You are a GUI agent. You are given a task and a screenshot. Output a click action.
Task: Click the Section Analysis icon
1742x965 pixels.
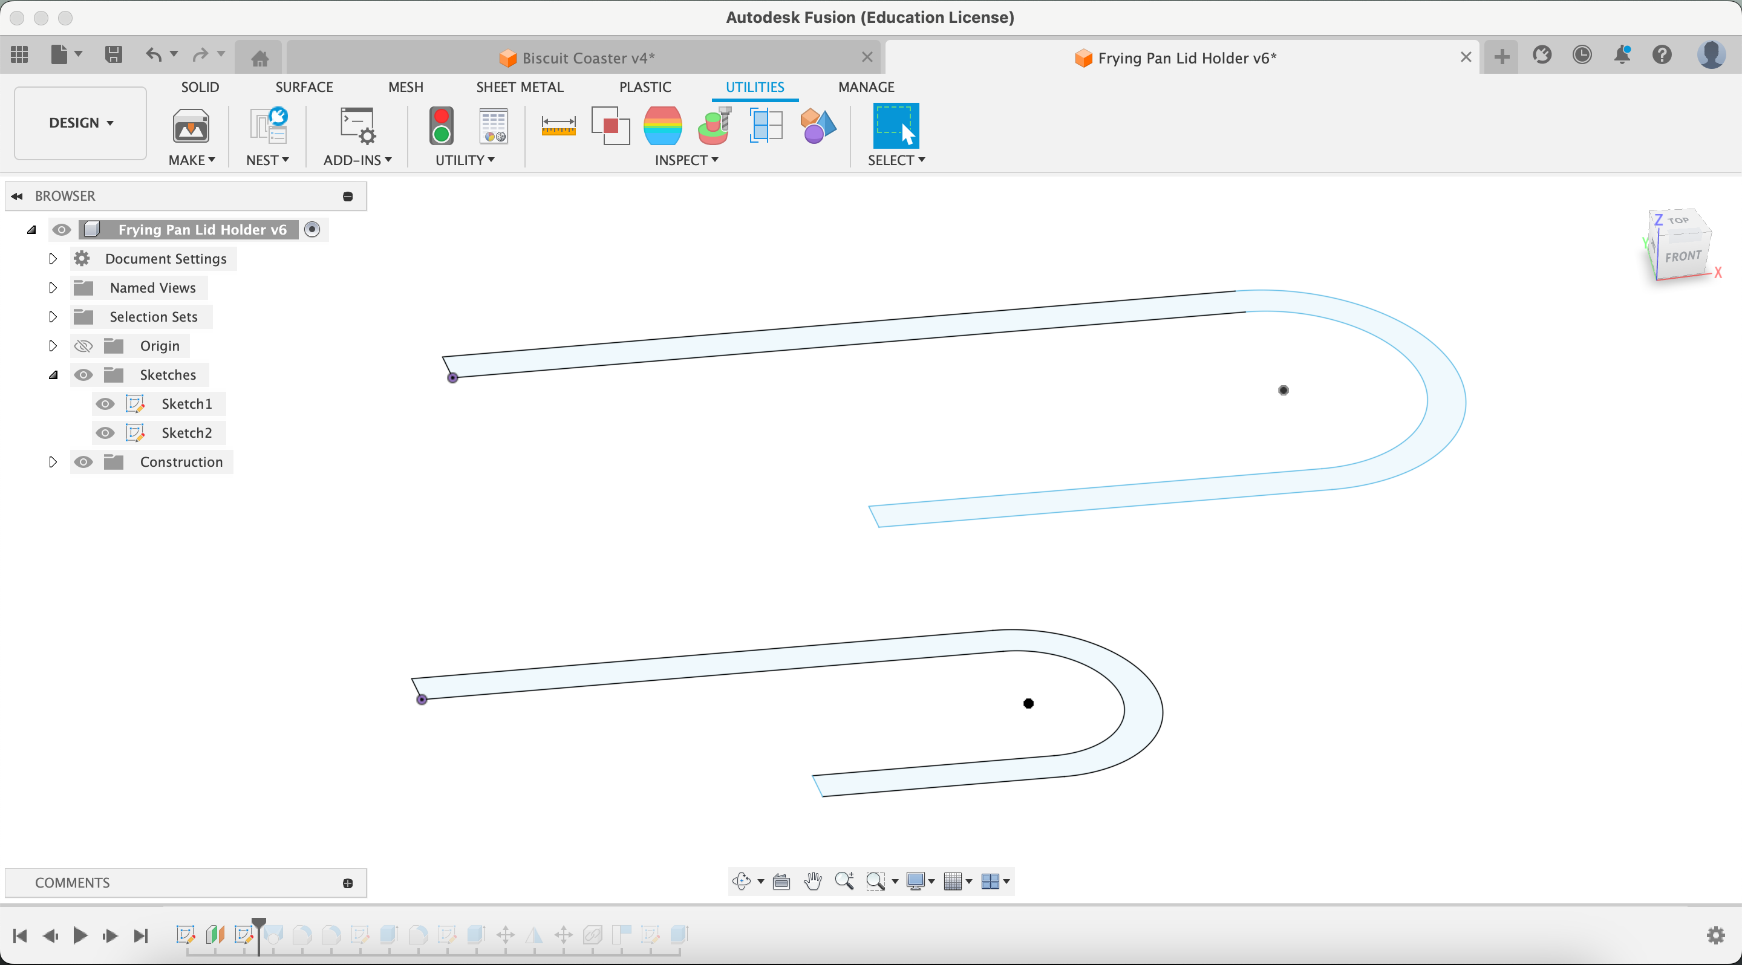click(766, 126)
